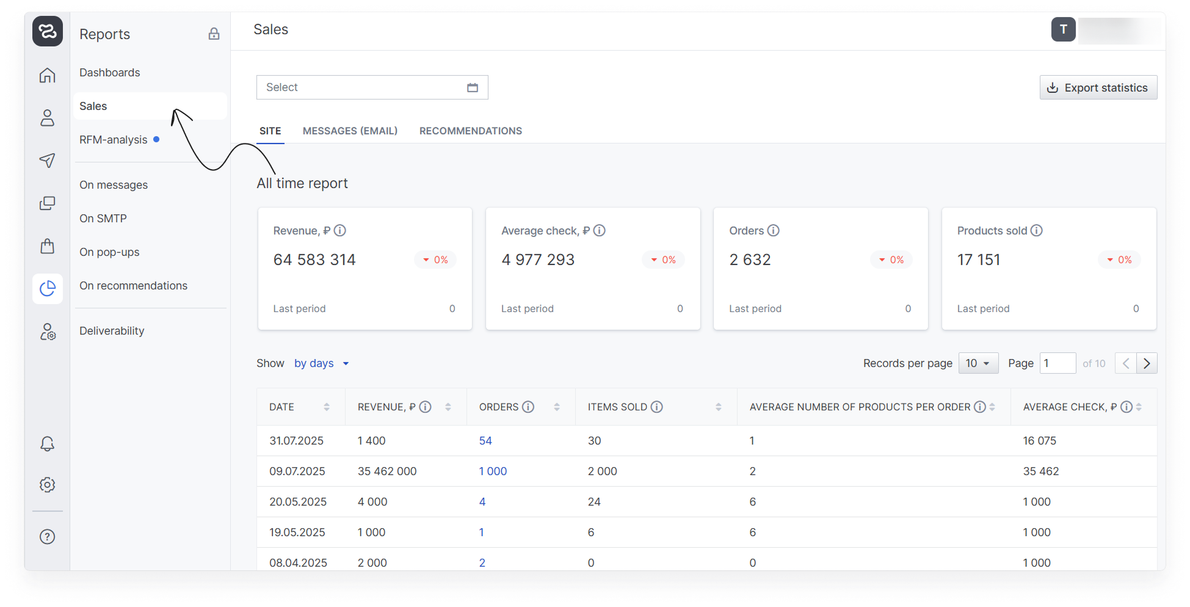The image size is (1190, 607).
Task: Open the Records per page dropdown
Action: point(978,363)
